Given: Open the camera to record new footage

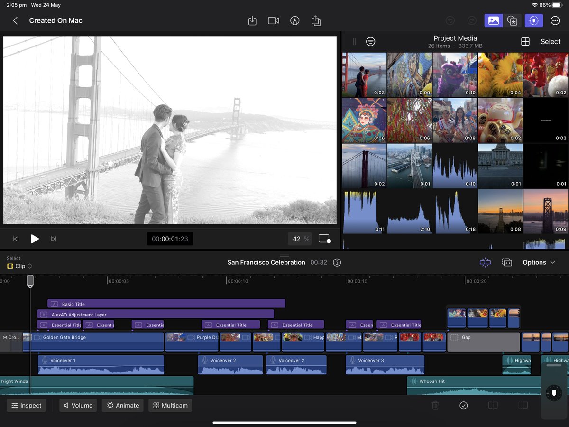Looking at the screenshot, I should coord(273,20).
